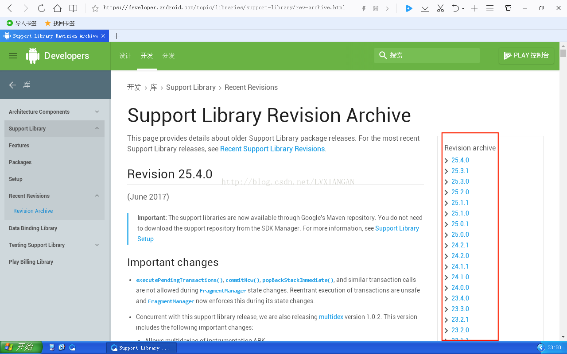Select the scissors screenshot tool
This screenshot has width=567, height=354.
point(440,8)
